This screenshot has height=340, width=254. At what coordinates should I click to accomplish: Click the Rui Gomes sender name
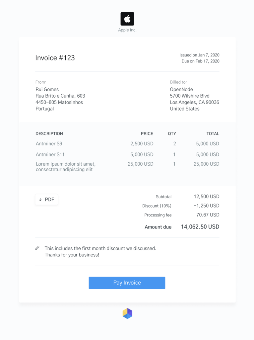click(47, 89)
